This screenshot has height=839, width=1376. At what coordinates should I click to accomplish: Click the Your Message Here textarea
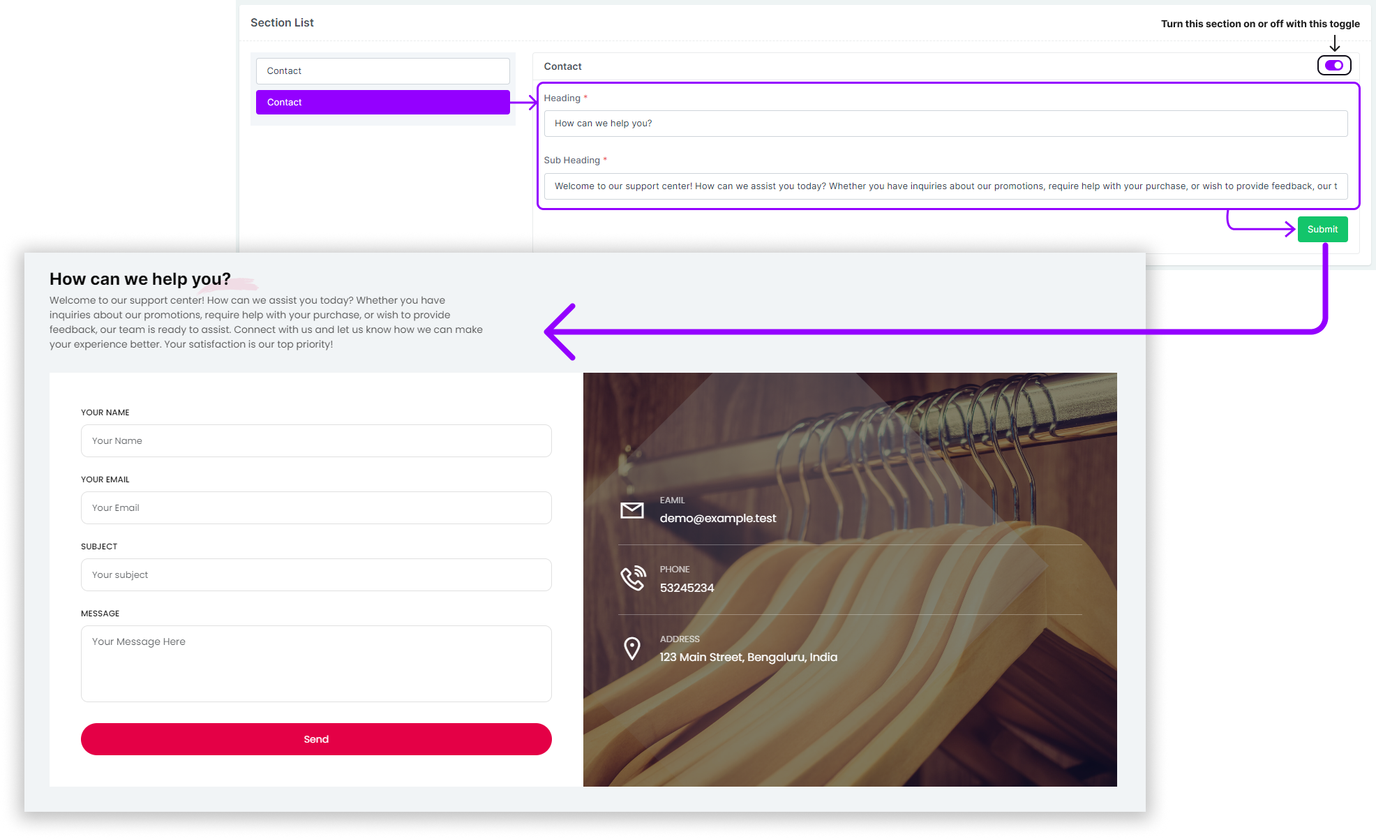[x=316, y=664]
